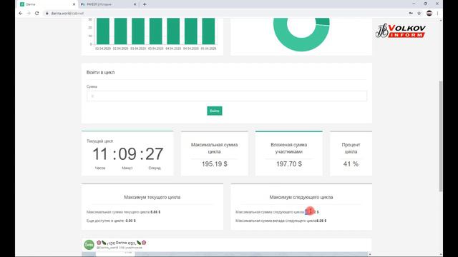The width and height of the screenshot is (458, 257).
Task: Click the Darina channel avatar
Action: (x=89, y=245)
